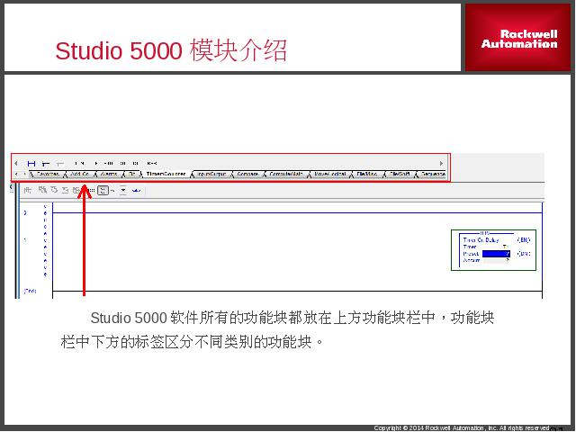Insert a new Rung element
576x432 pixels.
click(31, 163)
